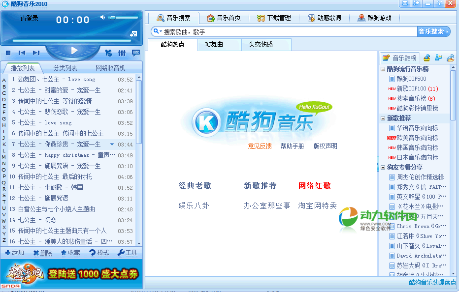The image size is (459, 292).
Task: Click the KRC lyrics bubble icon
Action: [x=135, y=53]
